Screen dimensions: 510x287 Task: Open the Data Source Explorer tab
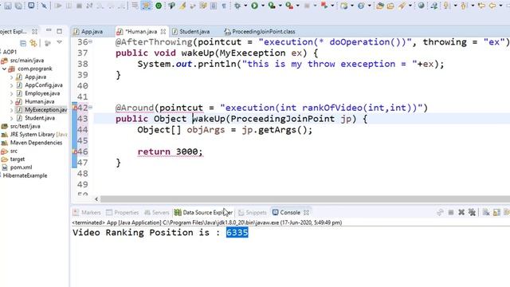point(204,213)
